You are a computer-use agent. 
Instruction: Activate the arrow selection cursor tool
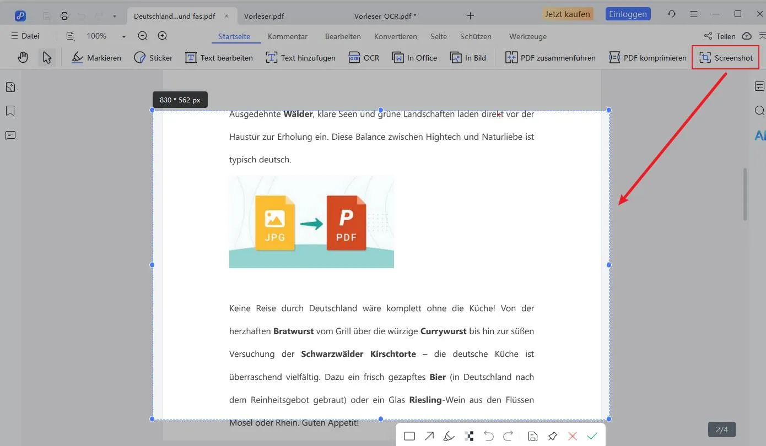47,57
